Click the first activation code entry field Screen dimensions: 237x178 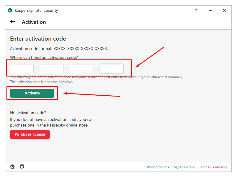click(x=22, y=69)
